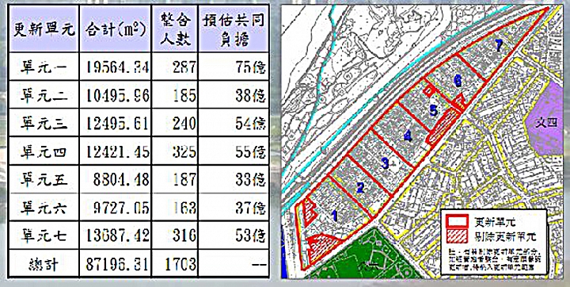The width and height of the screenshot is (570, 287).
Task: Select the 單元六 row label
Action: tap(44, 208)
